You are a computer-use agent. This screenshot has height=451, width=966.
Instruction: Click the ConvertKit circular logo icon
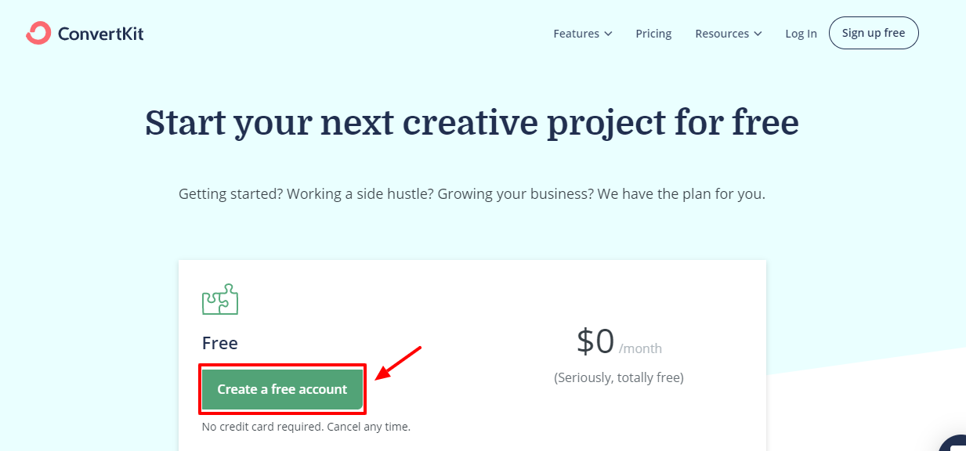click(38, 33)
